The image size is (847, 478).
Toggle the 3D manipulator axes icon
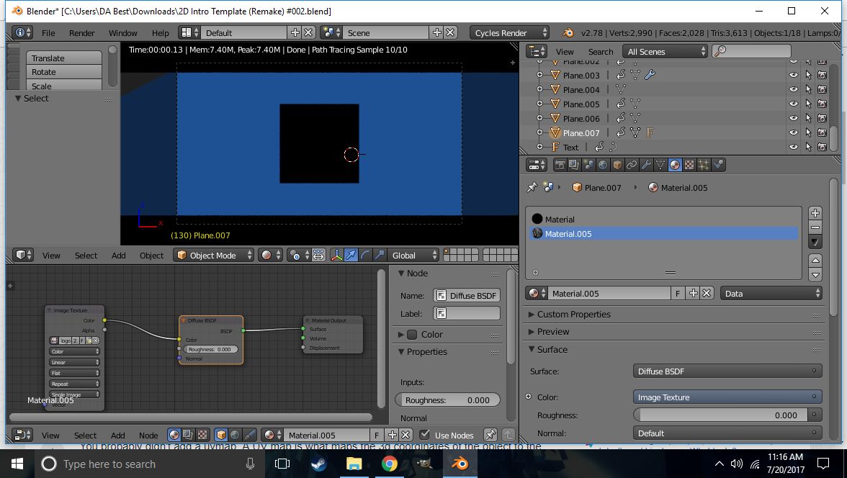click(336, 255)
